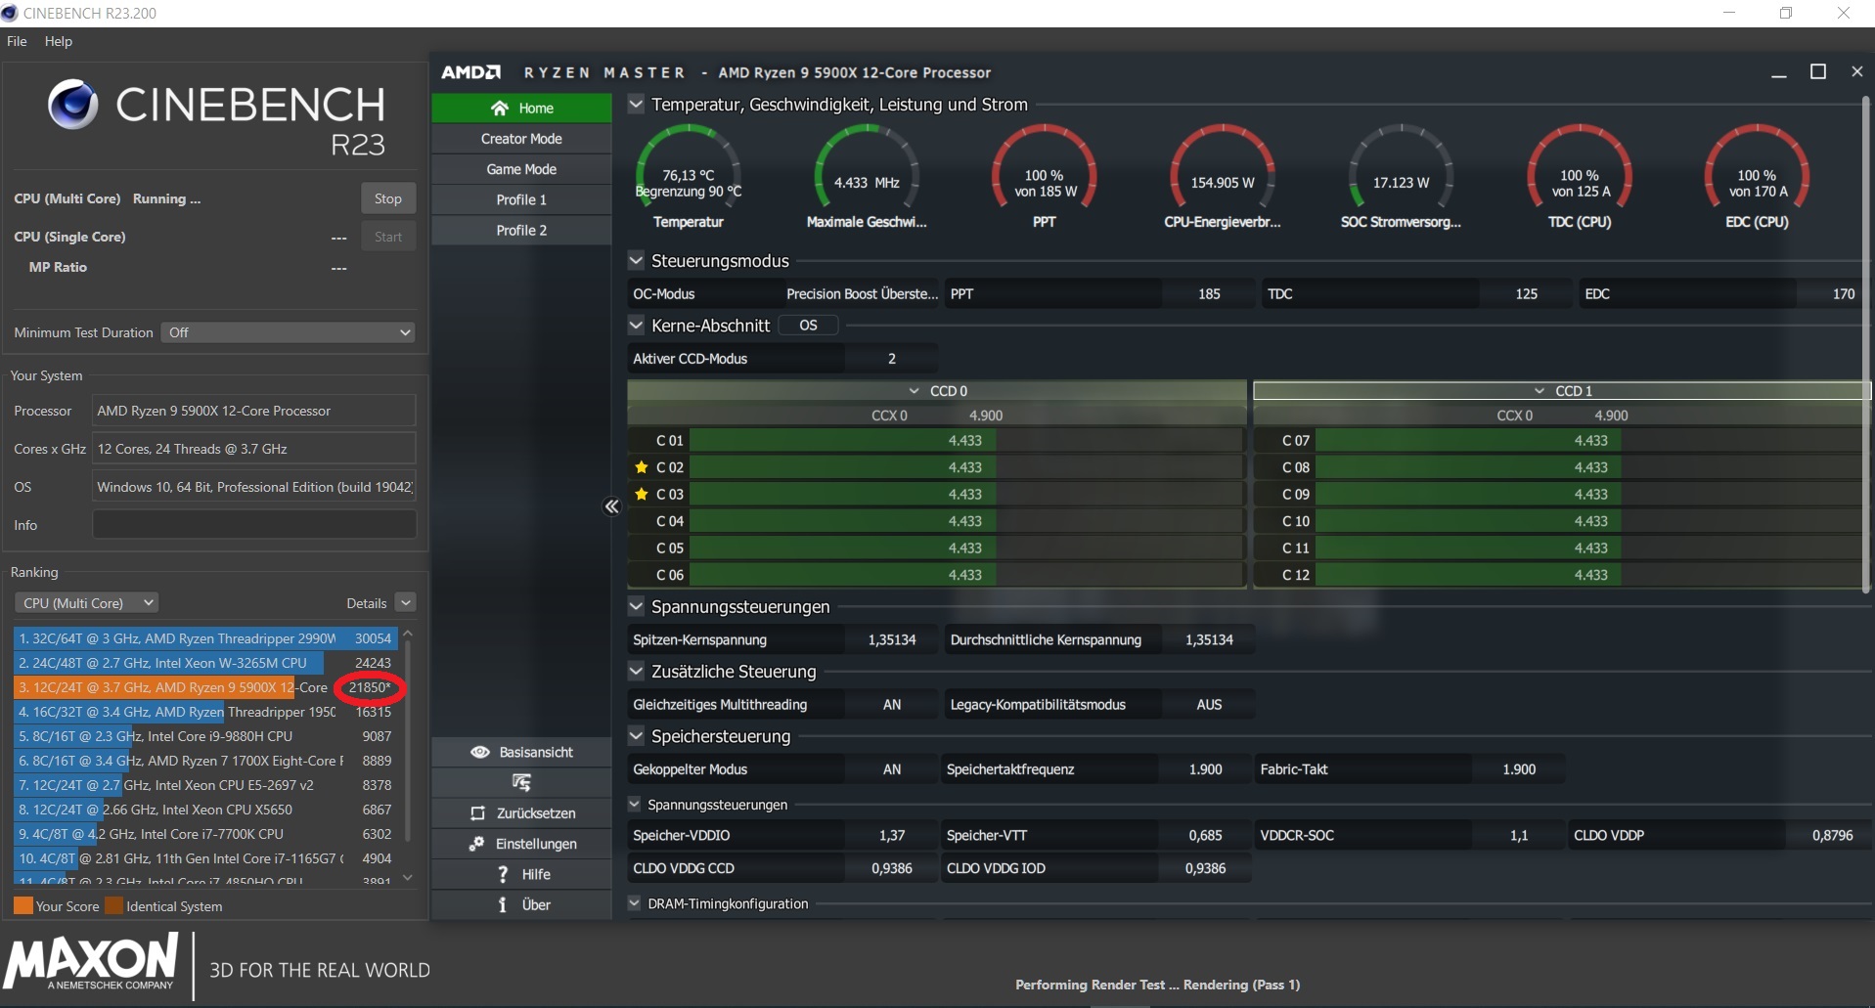Click the Zurücksetzen button label

536,813
